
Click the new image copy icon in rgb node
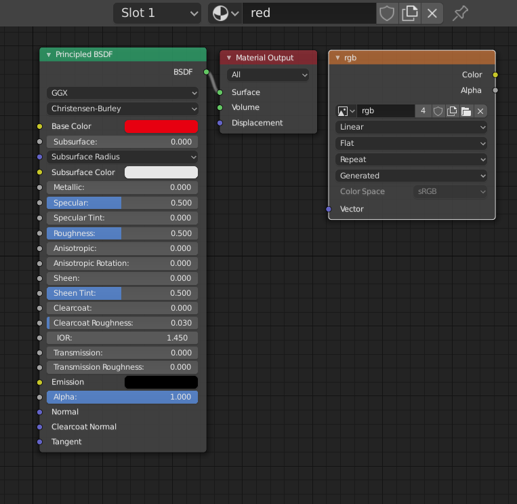coord(452,111)
